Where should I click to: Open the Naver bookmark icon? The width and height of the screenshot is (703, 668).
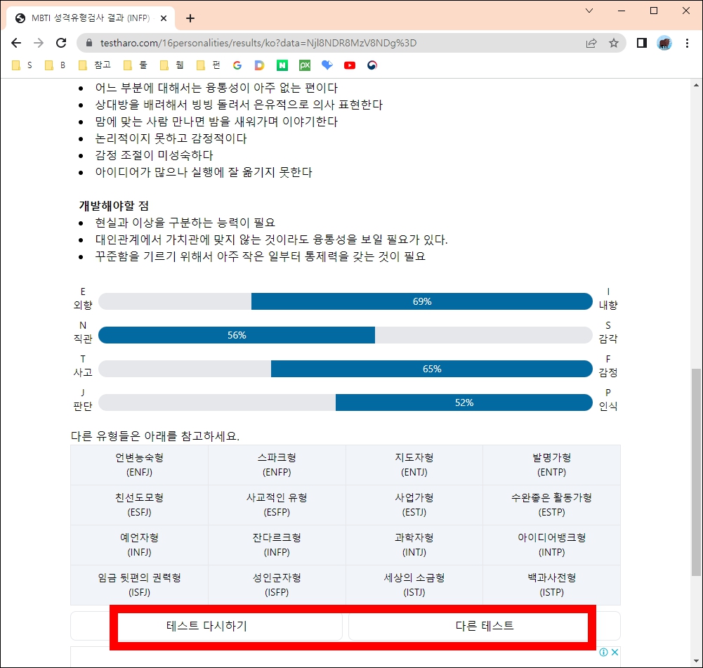coord(282,65)
